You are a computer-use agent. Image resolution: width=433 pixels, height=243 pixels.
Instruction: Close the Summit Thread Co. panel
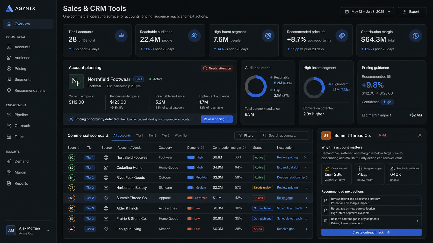(420, 135)
